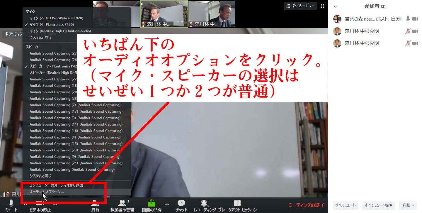Screen dimensions: 422x213
Task: Click すべてミュート button
Action: click(346, 205)
